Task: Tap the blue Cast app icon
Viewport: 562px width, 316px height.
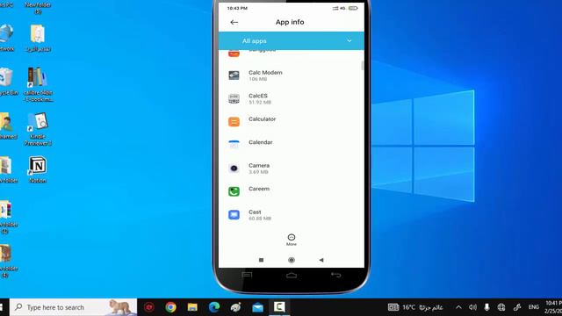Action: [234, 214]
